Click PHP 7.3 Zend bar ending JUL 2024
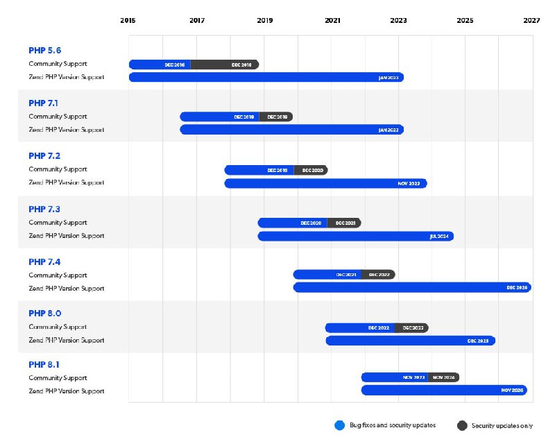The width and height of the screenshot is (555, 444). click(356, 236)
